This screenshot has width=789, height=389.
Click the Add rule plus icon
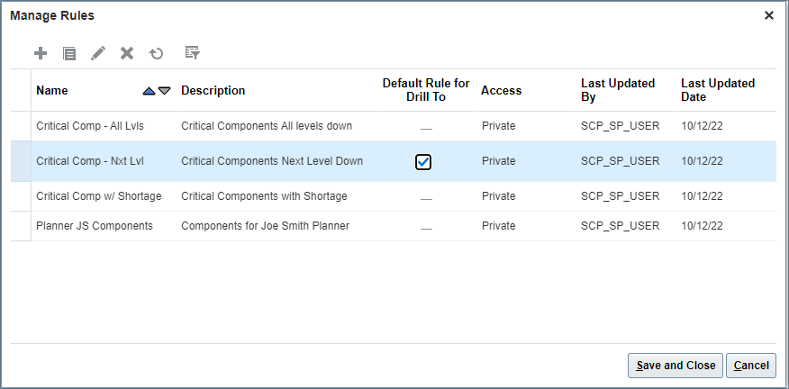[x=41, y=53]
